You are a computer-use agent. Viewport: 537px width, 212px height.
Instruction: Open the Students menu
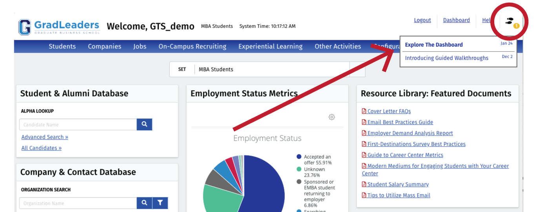[62, 47]
